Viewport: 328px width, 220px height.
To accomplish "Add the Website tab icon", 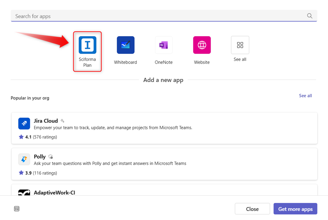I will pyautogui.click(x=202, y=45).
